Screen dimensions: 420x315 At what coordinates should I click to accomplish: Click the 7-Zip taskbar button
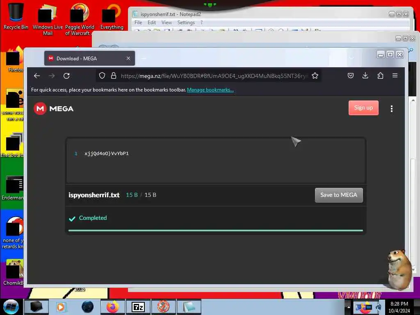pyautogui.click(x=138, y=307)
